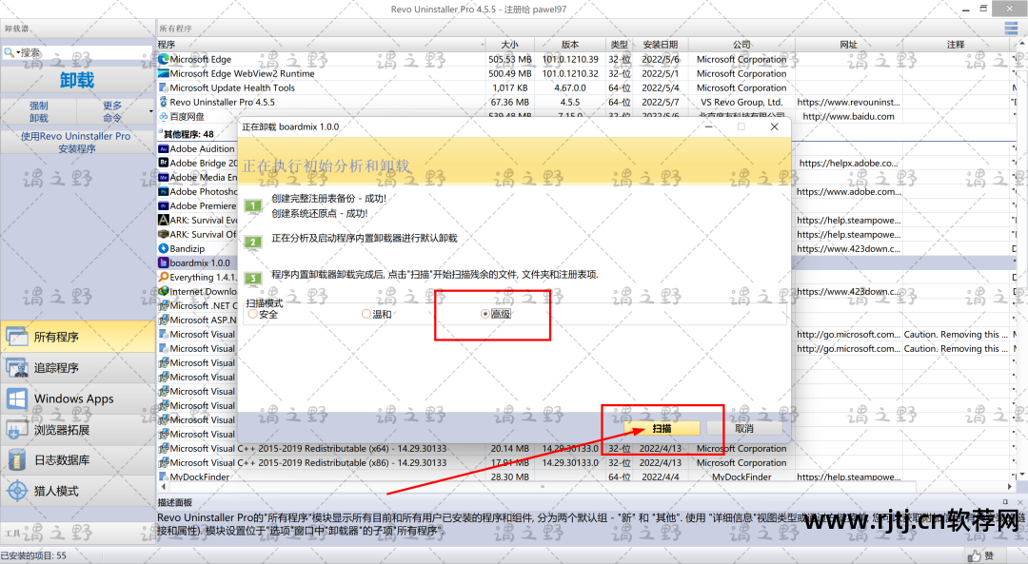Click the 赞 thumbs-up button
The width and height of the screenshot is (1028, 564).
pyautogui.click(x=980, y=555)
